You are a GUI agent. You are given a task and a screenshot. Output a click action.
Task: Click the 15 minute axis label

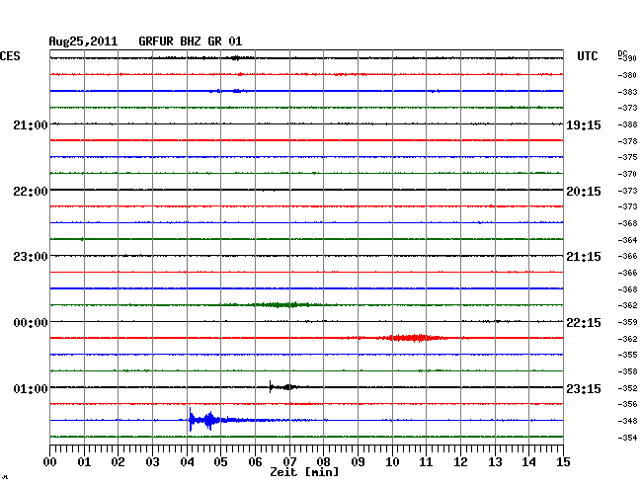tap(563, 462)
